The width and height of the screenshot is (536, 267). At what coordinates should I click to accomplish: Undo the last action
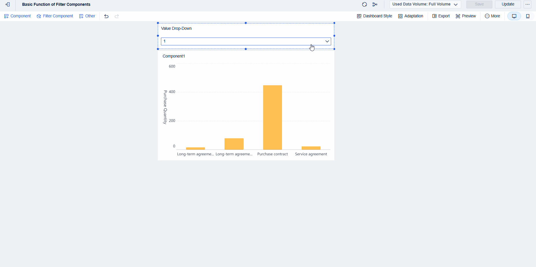pyautogui.click(x=106, y=16)
